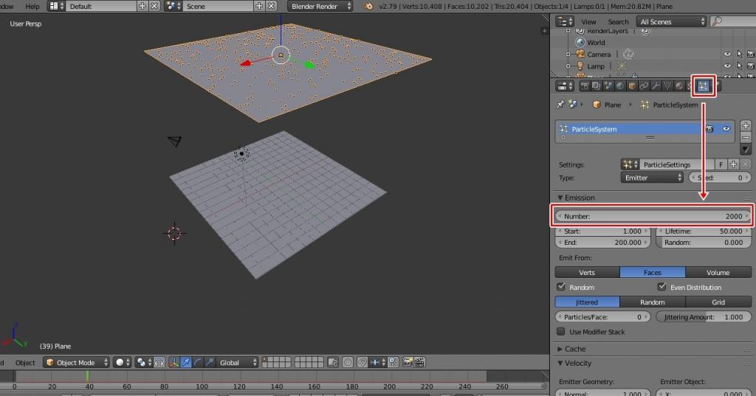Open the pivot point selector
This screenshot has width=756, height=396.
click(x=144, y=362)
